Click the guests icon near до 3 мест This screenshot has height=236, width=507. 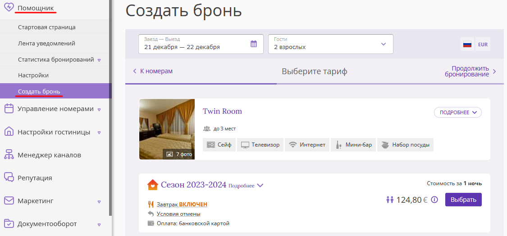(x=206, y=129)
